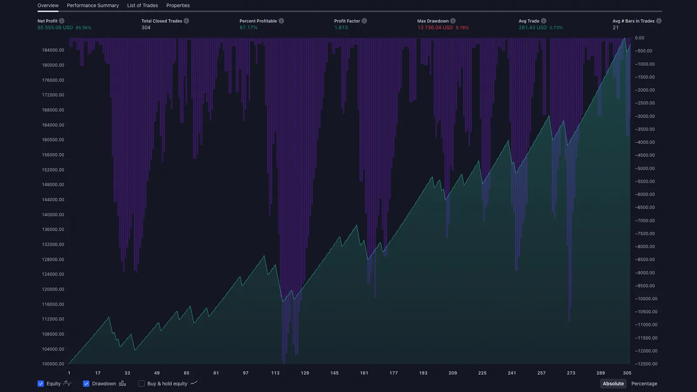Select the drawdown bar chart style icon
This screenshot has width=697, height=392.
point(122,383)
